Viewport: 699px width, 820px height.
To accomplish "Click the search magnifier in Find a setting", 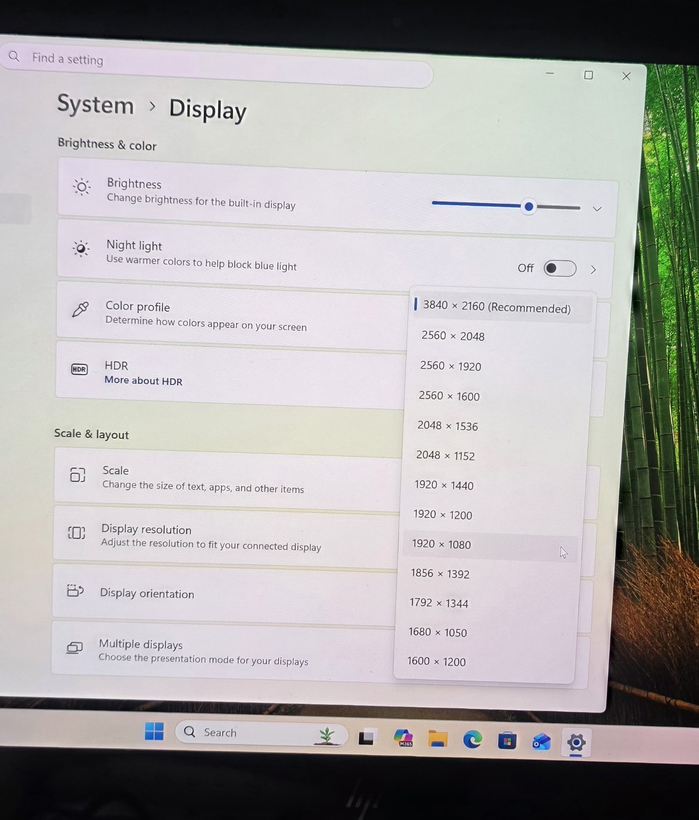I will click(14, 56).
